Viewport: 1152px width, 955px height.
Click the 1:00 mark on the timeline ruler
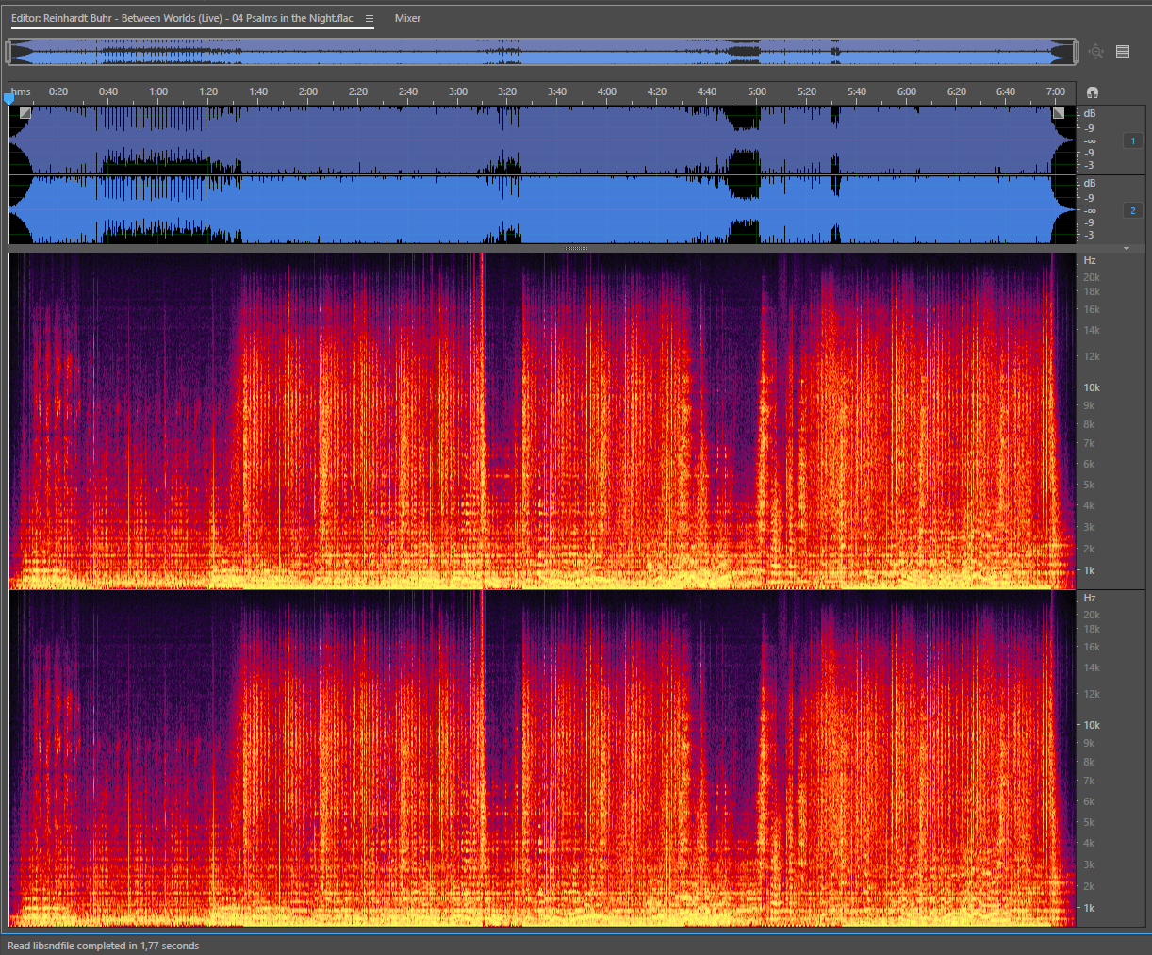[x=158, y=91]
